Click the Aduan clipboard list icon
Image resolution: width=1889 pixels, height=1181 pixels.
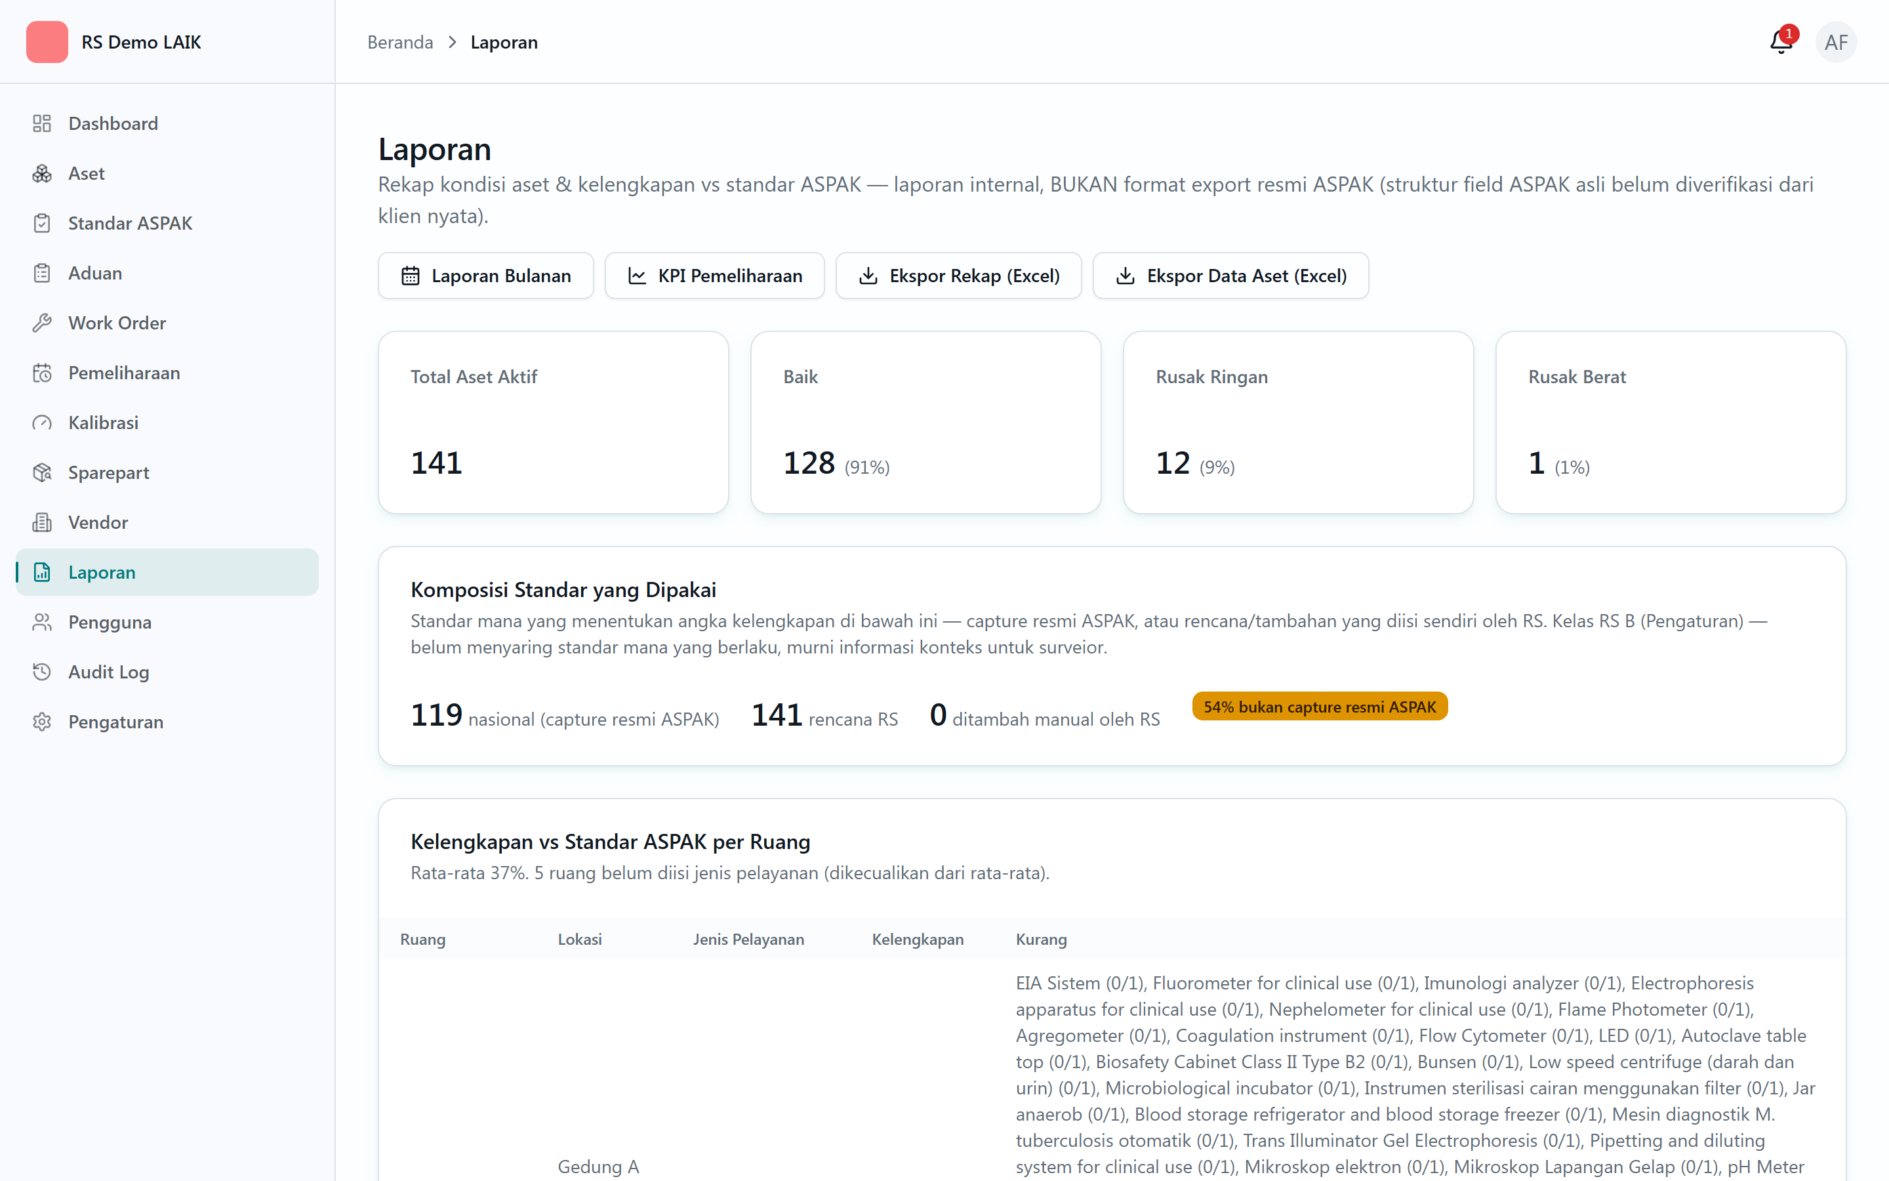click(x=42, y=274)
